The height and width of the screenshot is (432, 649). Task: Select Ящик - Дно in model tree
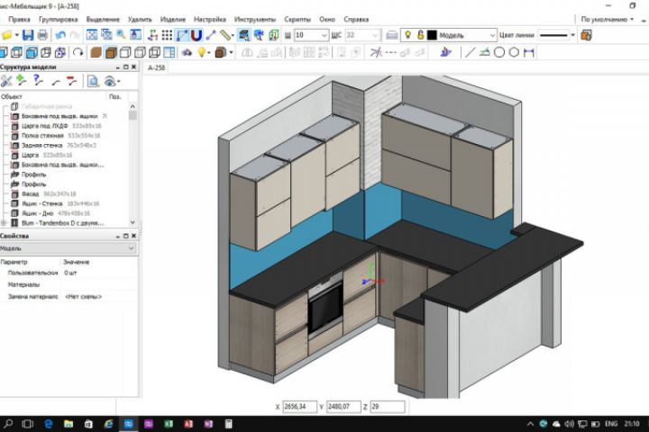(x=38, y=213)
